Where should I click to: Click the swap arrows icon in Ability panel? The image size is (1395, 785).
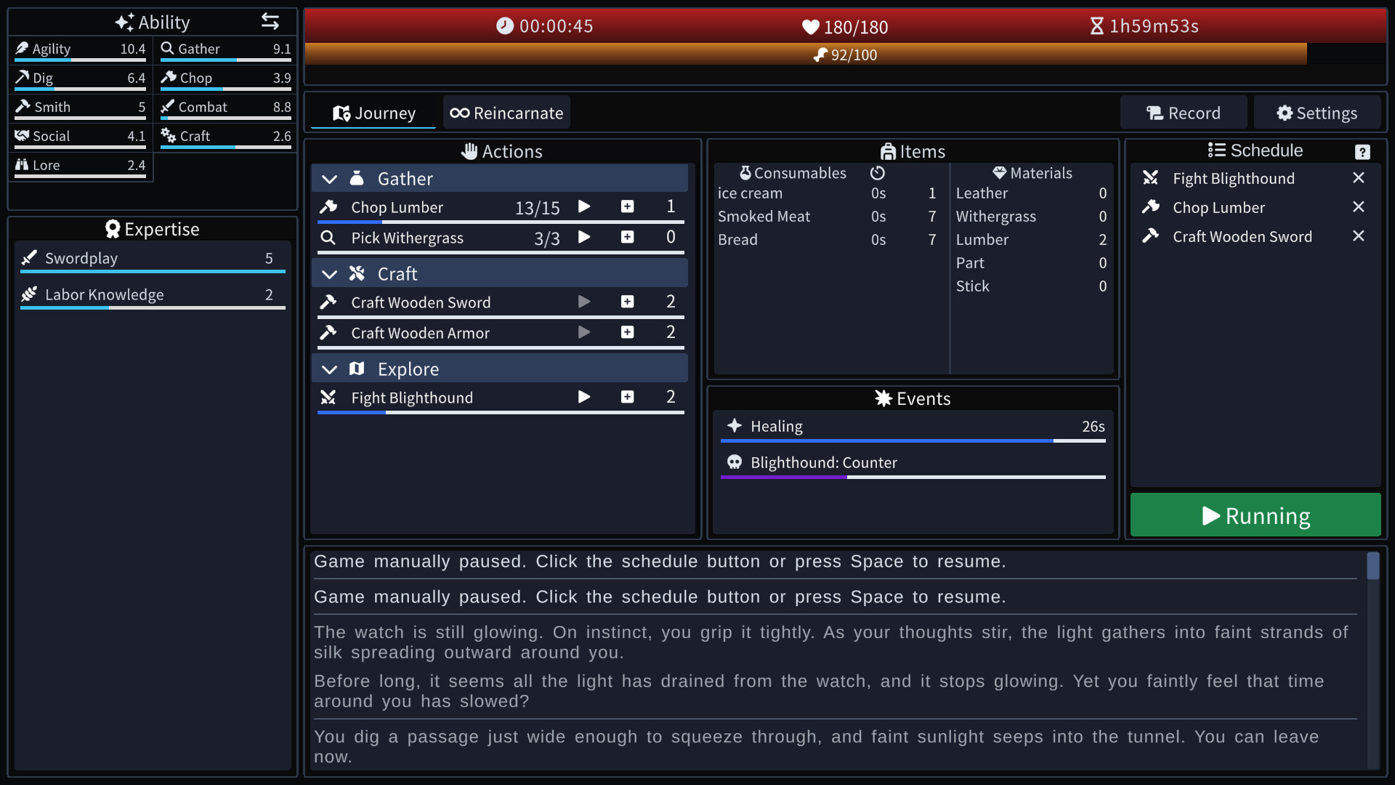point(270,22)
